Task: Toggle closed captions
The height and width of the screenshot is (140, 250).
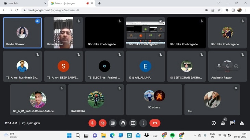Action: click(x=113, y=123)
